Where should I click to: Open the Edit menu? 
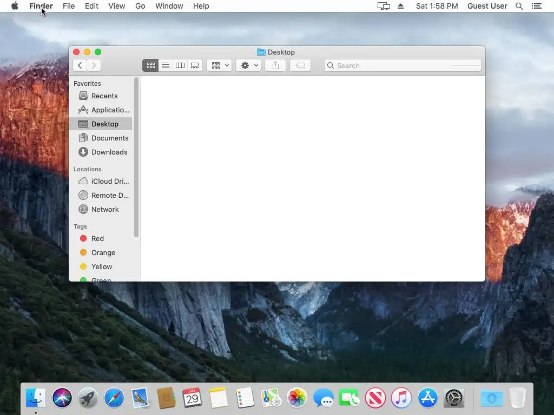[x=91, y=6]
